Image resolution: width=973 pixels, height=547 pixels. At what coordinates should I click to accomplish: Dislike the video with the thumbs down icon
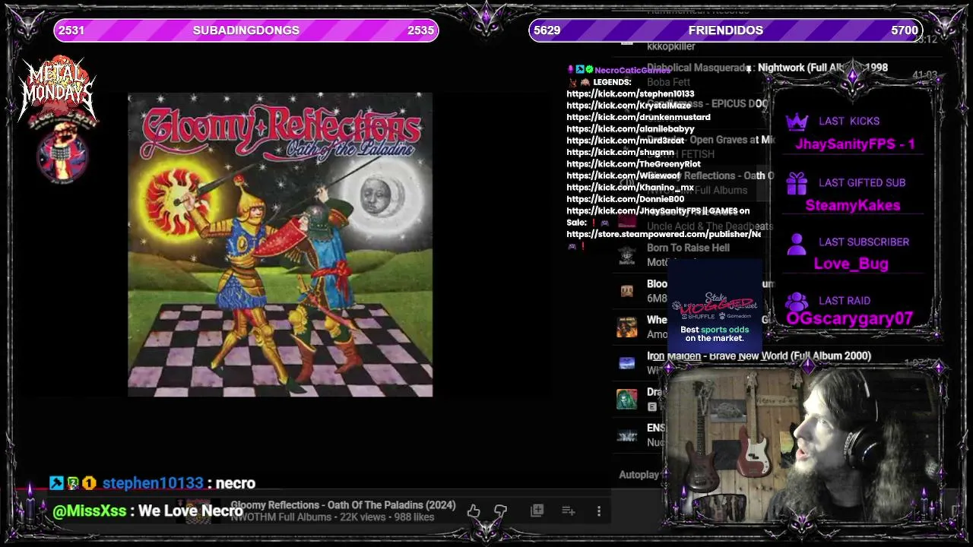[x=500, y=511]
